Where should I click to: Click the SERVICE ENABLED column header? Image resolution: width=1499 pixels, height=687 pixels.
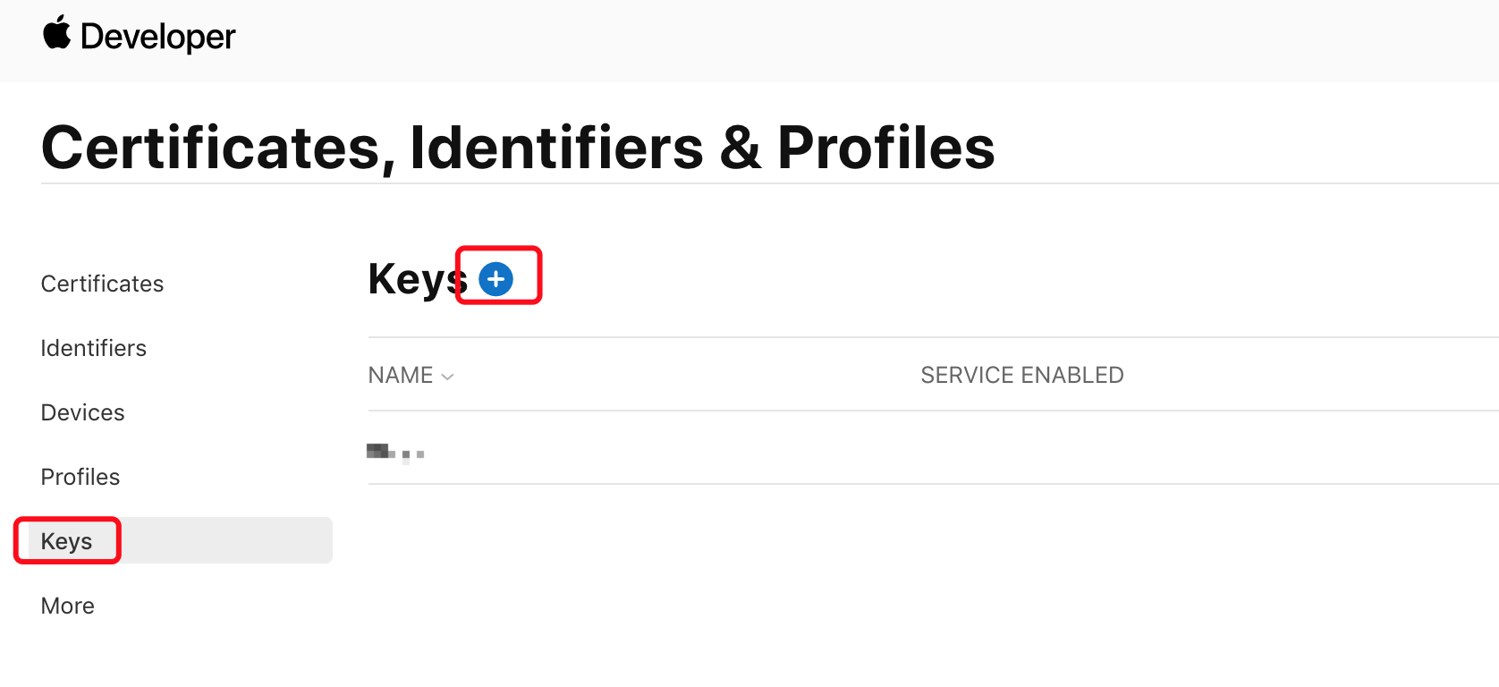(x=1022, y=375)
